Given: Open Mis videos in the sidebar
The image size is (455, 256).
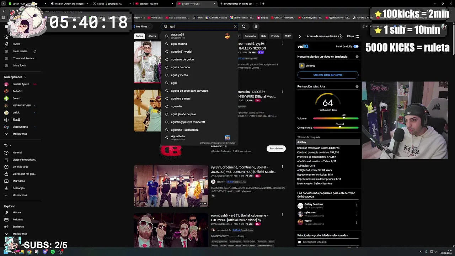Looking at the screenshot, I should [x=15, y=181].
